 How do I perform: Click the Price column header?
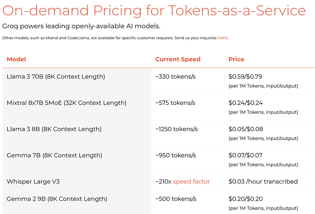(236, 59)
